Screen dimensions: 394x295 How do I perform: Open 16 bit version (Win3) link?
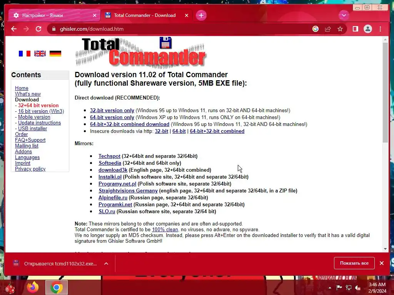(x=41, y=111)
